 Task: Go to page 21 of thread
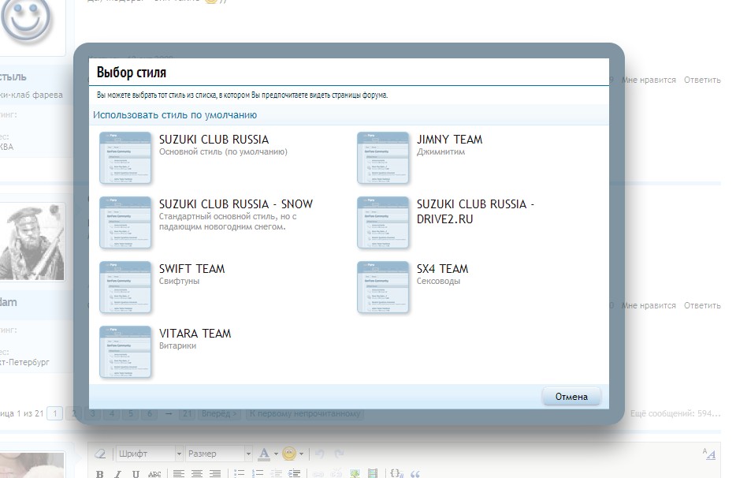pos(187,413)
